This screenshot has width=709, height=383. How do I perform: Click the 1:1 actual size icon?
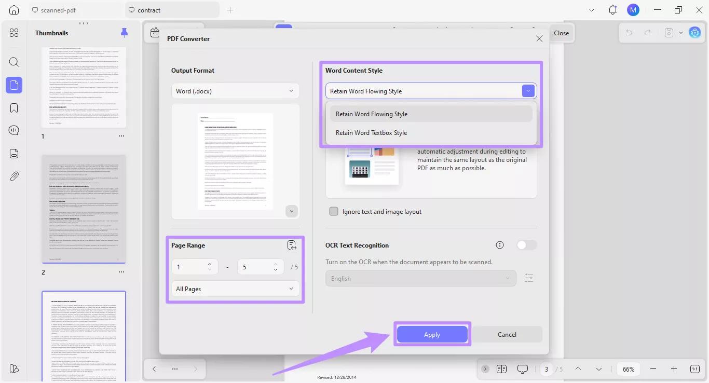(694, 369)
